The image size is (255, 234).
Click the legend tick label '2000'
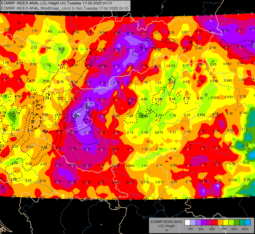[x=245, y=229]
